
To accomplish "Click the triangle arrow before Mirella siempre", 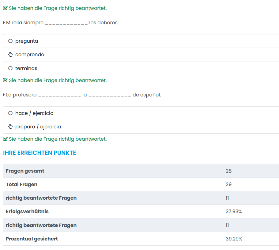I will click(4, 23).
